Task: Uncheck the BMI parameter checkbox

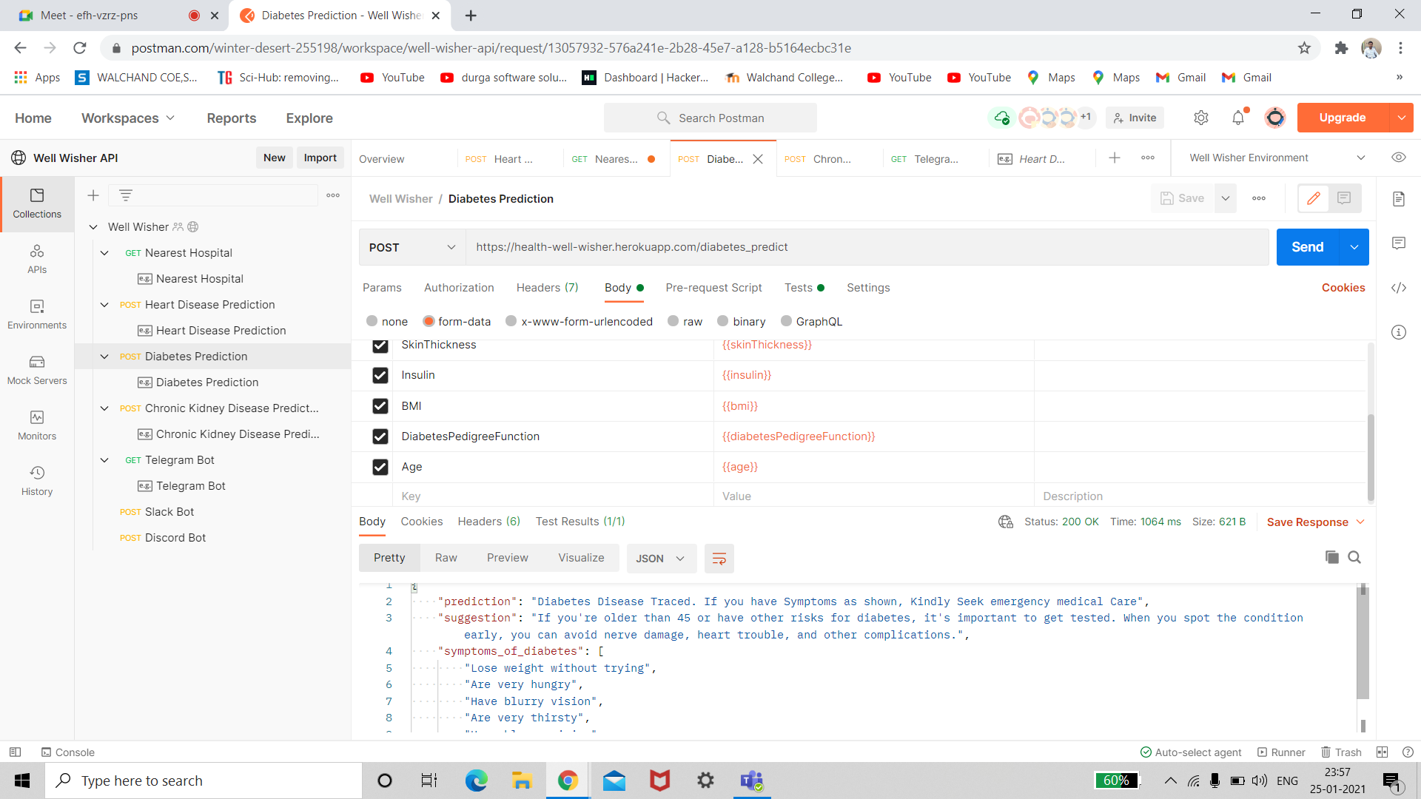Action: point(380,406)
